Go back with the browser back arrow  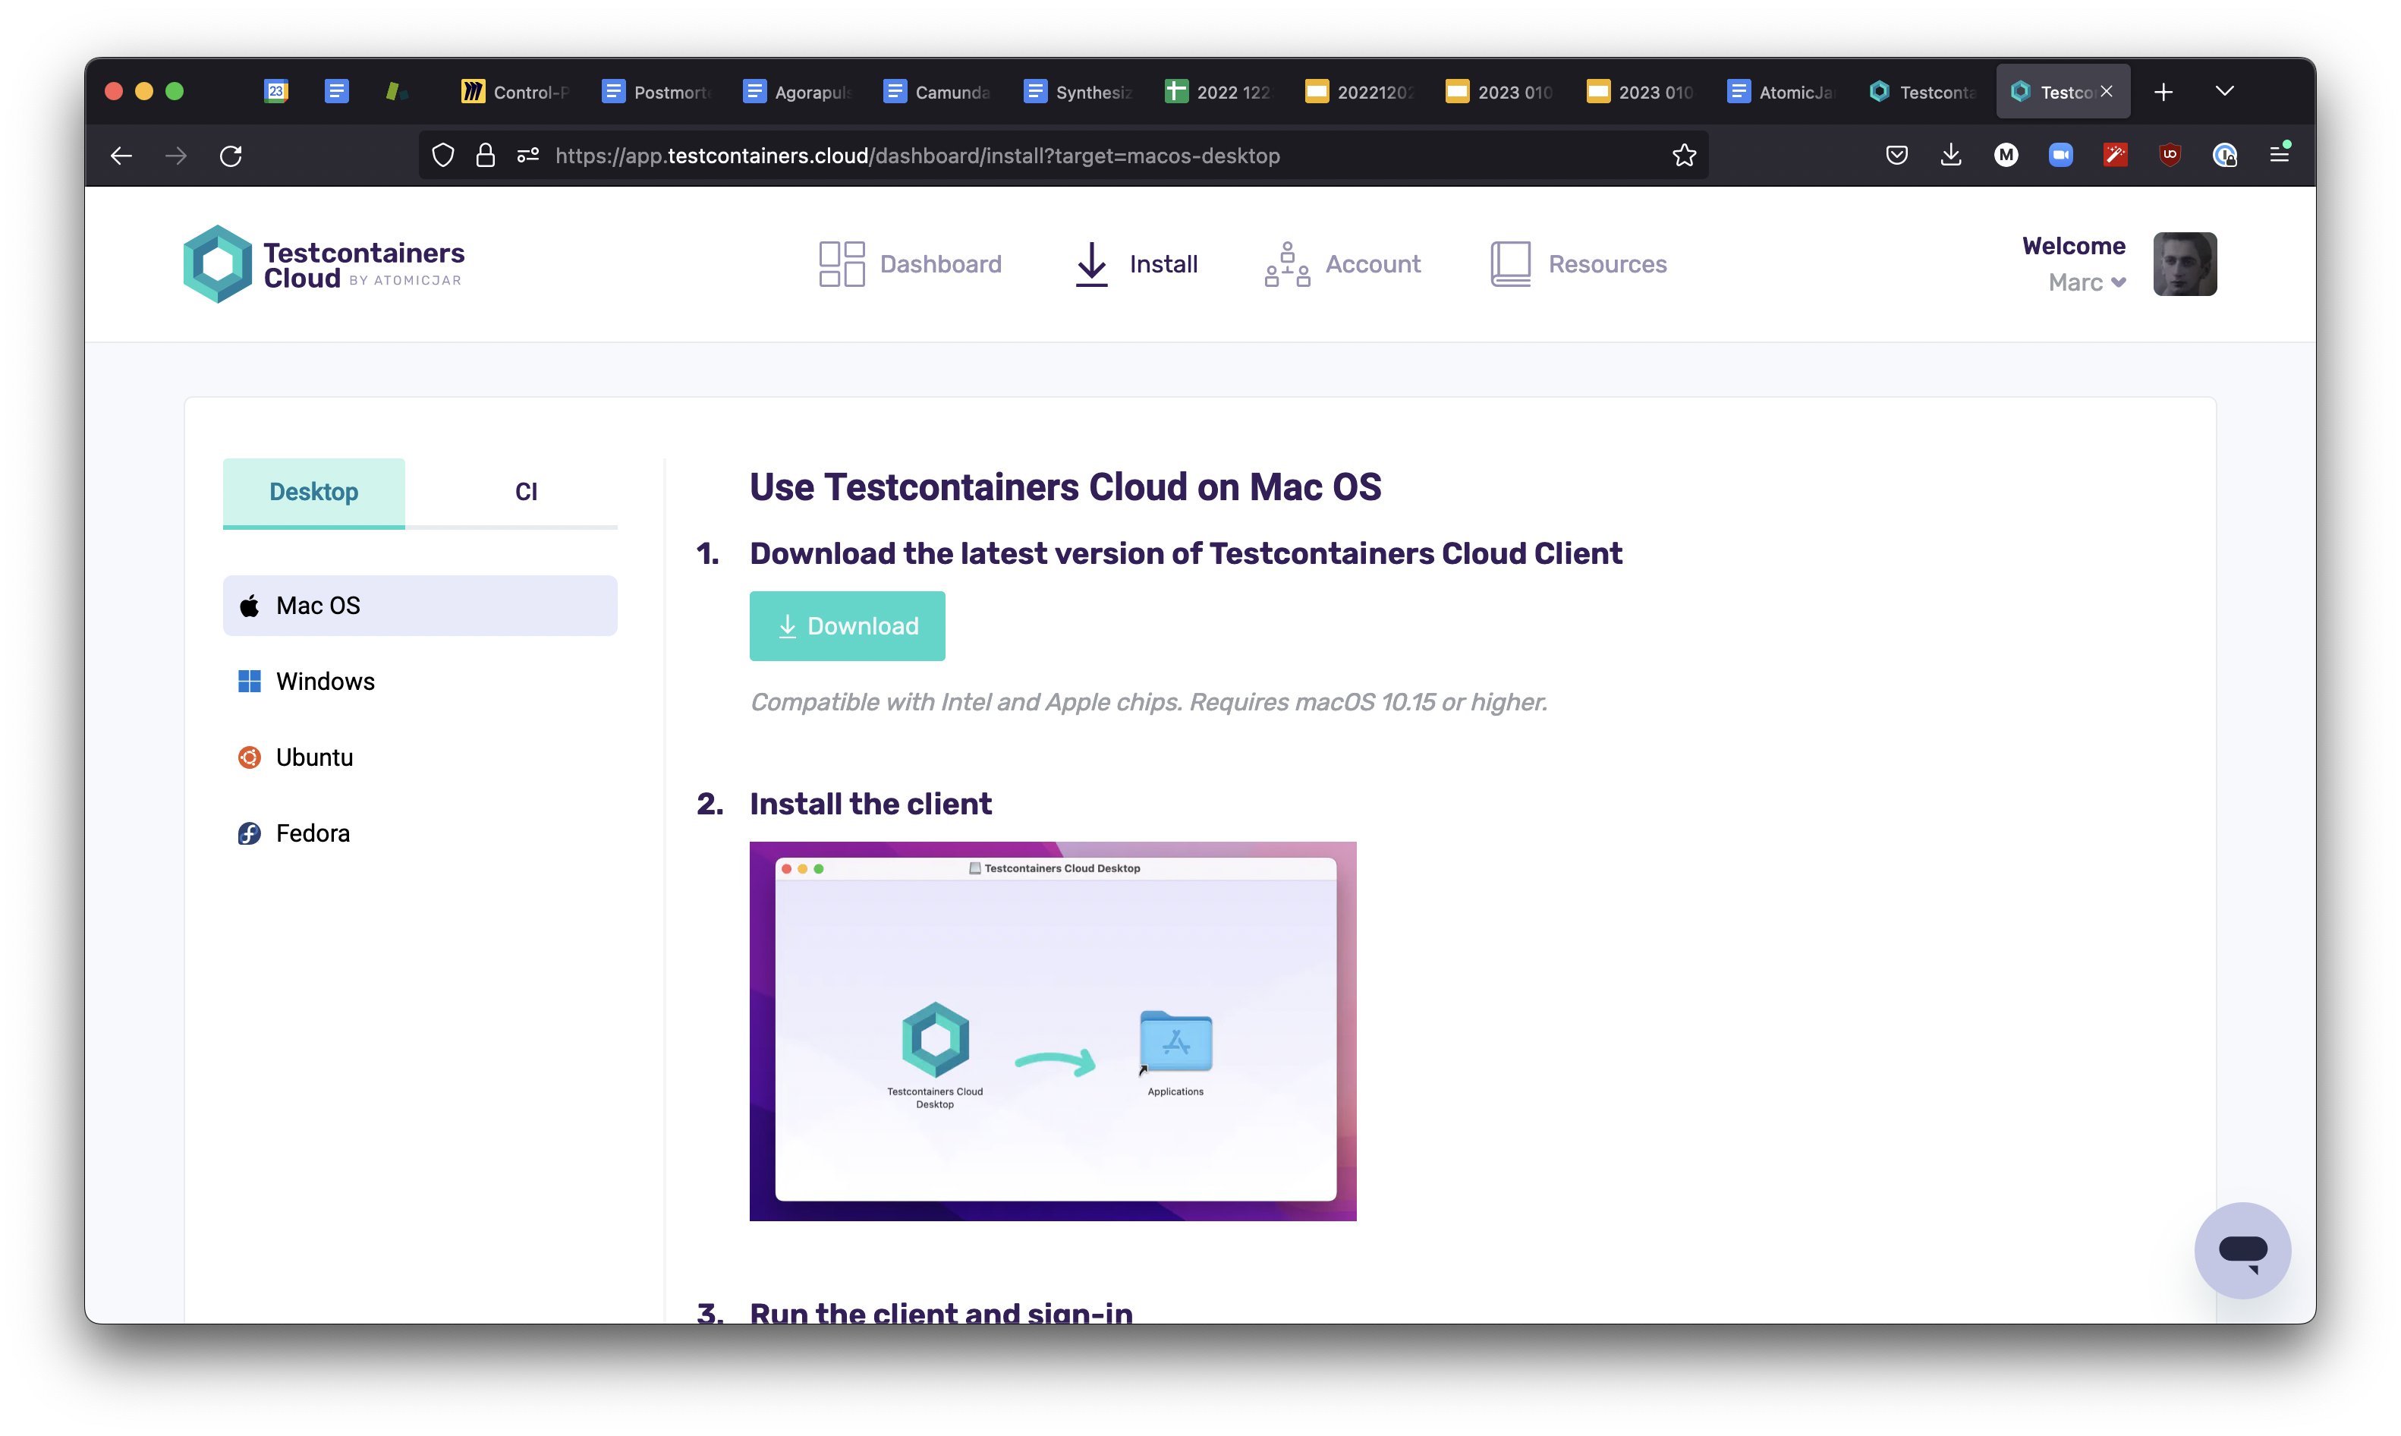click(121, 156)
